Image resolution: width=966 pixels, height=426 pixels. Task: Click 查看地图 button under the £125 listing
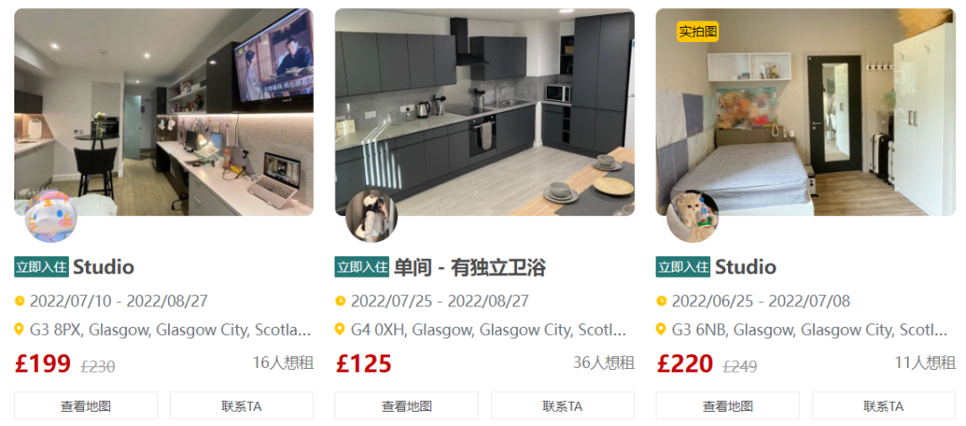coord(407,405)
